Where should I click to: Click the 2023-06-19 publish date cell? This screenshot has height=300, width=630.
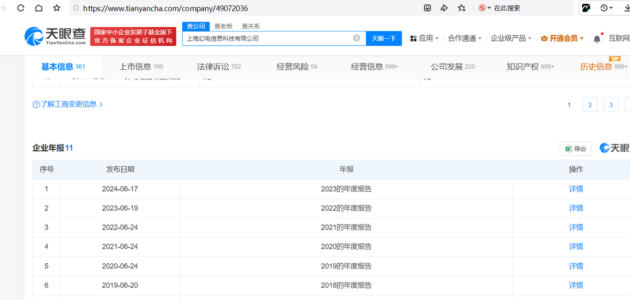click(x=120, y=208)
